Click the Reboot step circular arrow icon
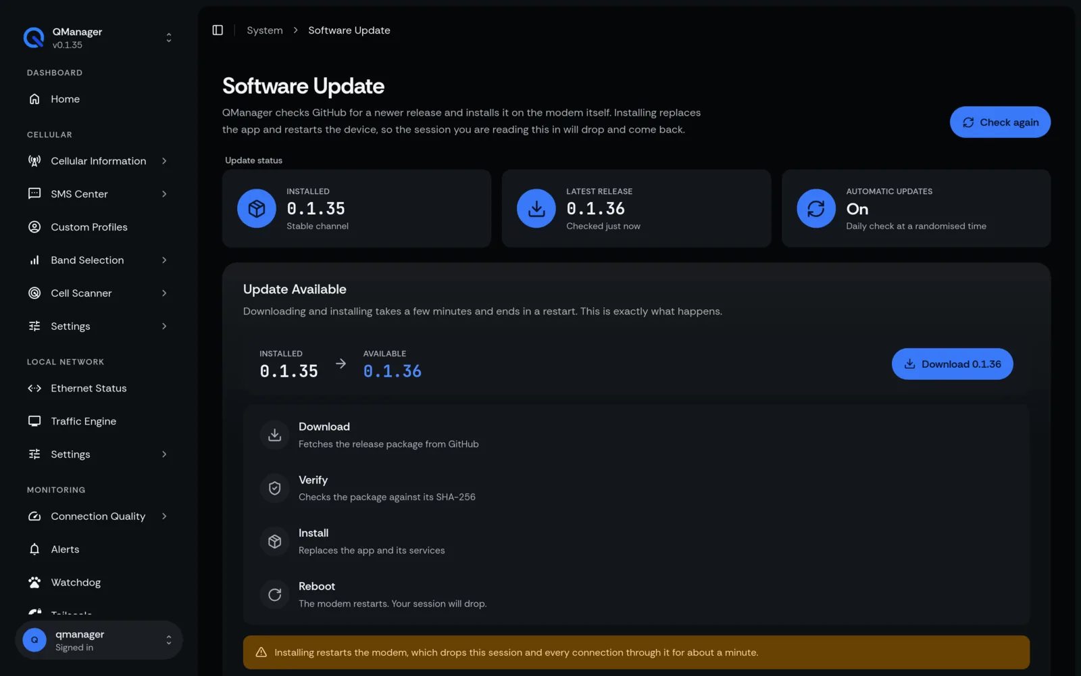This screenshot has height=676, width=1081. click(275, 595)
